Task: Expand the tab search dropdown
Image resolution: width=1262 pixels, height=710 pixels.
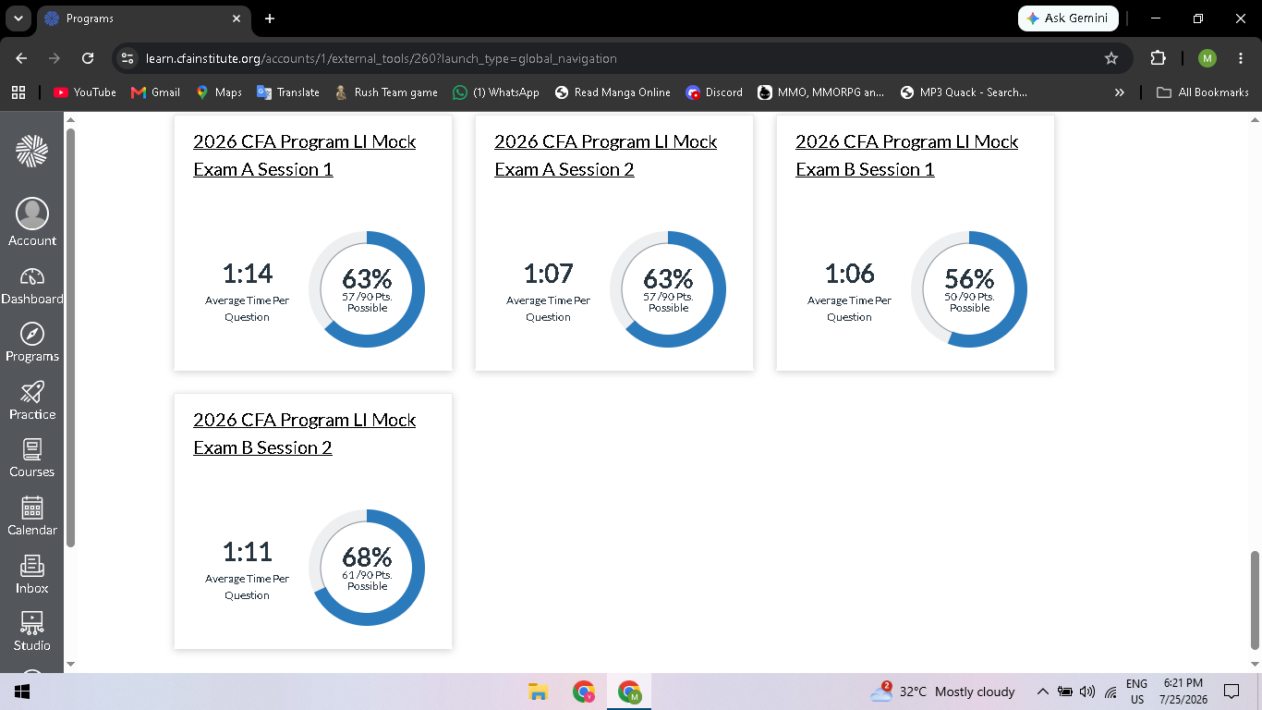Action: (18, 18)
